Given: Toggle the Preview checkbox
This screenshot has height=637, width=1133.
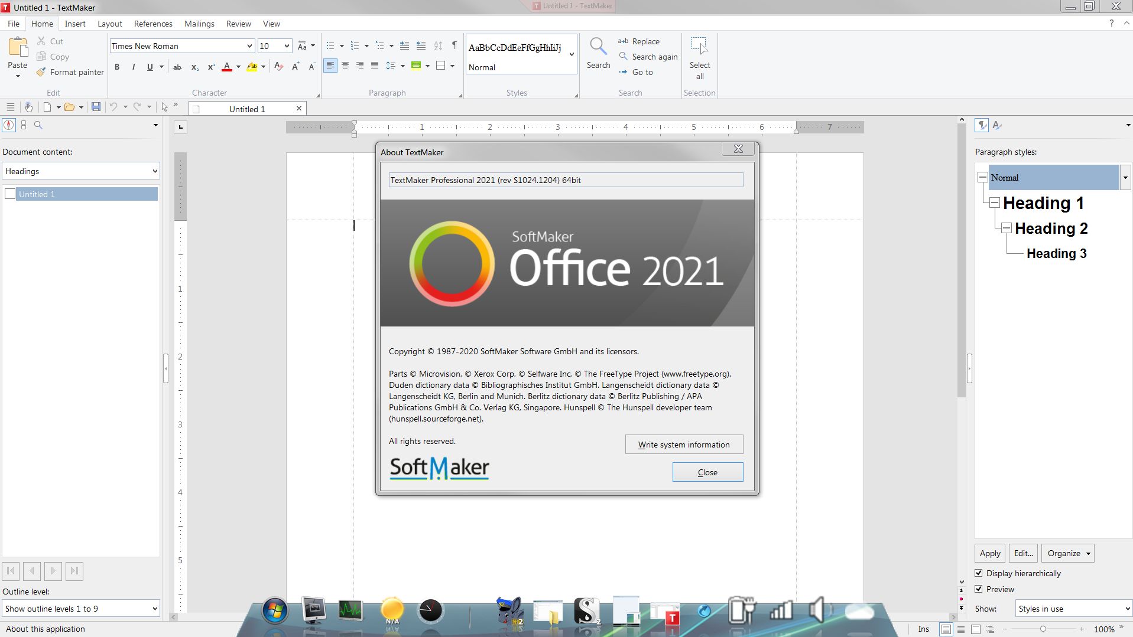Looking at the screenshot, I should click(x=979, y=589).
